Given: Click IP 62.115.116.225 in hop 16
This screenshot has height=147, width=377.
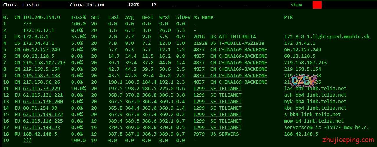Looking at the screenshot, I should click(43, 121).
